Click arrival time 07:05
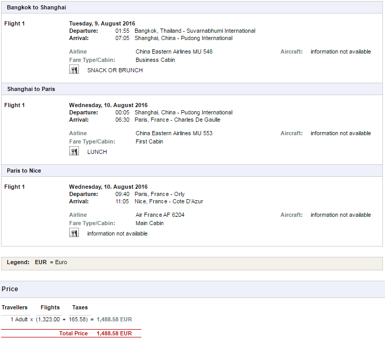 (122, 38)
